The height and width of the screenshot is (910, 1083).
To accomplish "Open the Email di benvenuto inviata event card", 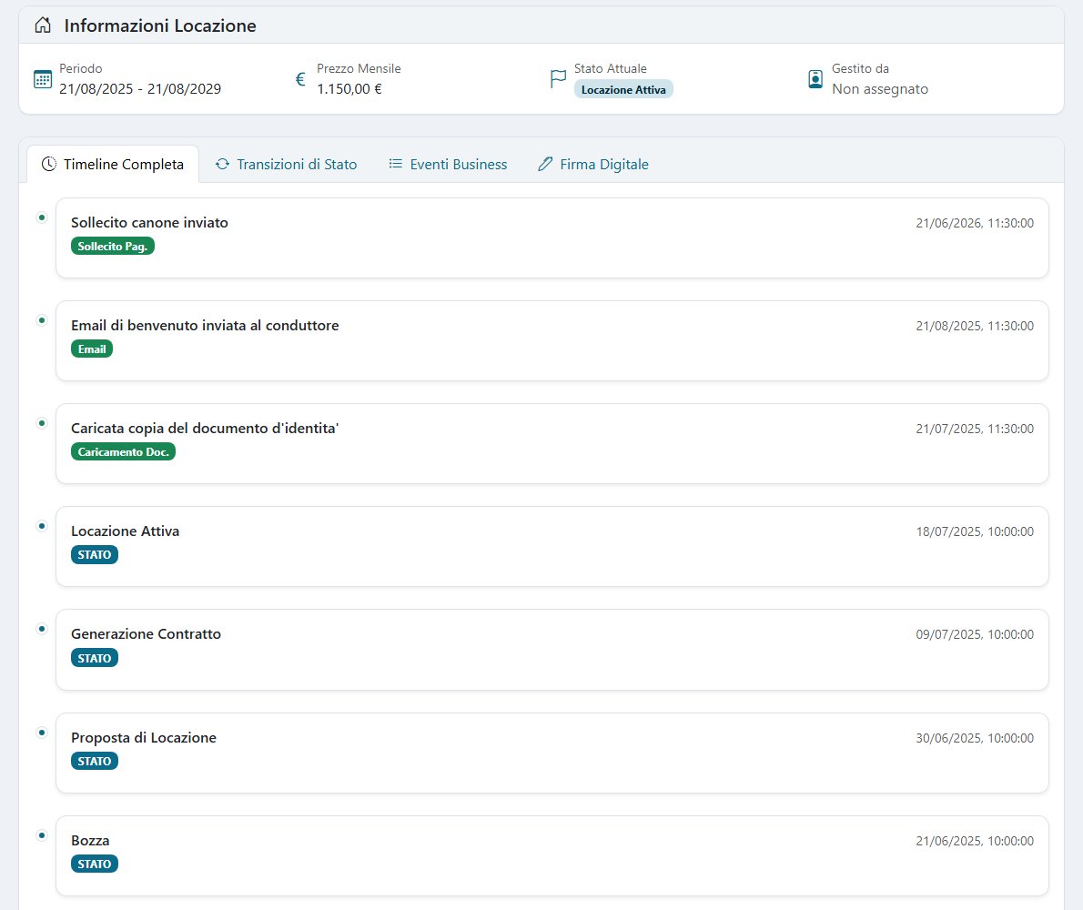I will [x=552, y=340].
